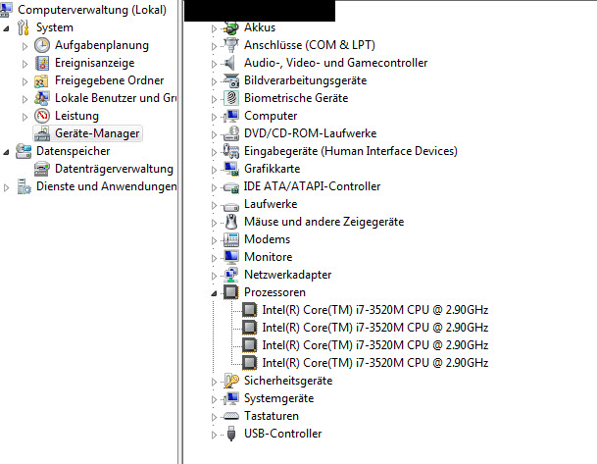Expand the Computer device category

point(214,117)
